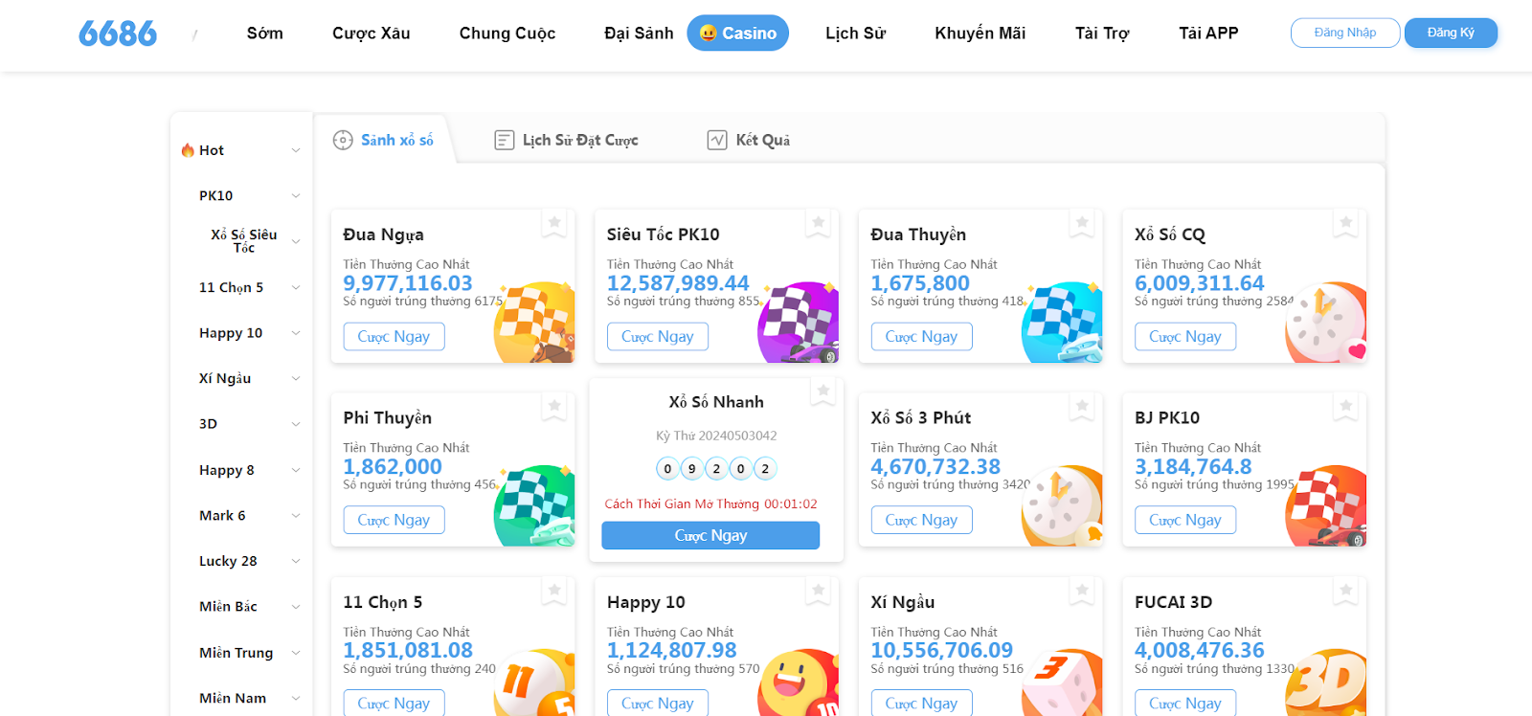This screenshot has width=1532, height=716.
Task: Click the Đăng Ký register button
Action: coord(1451,33)
